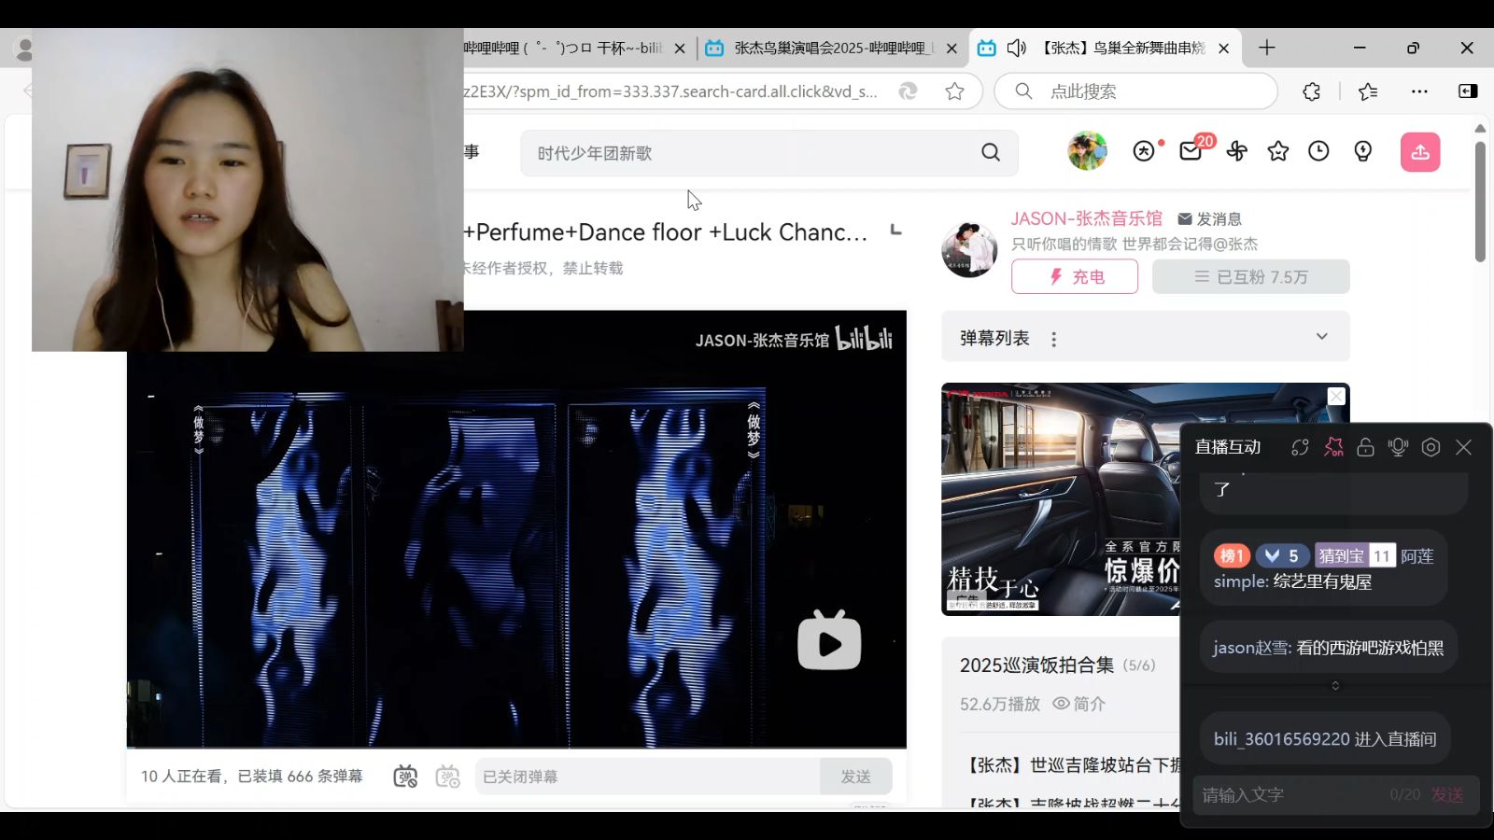Toggle the pink 'on' effects icon in 直播互动

tap(1333, 448)
